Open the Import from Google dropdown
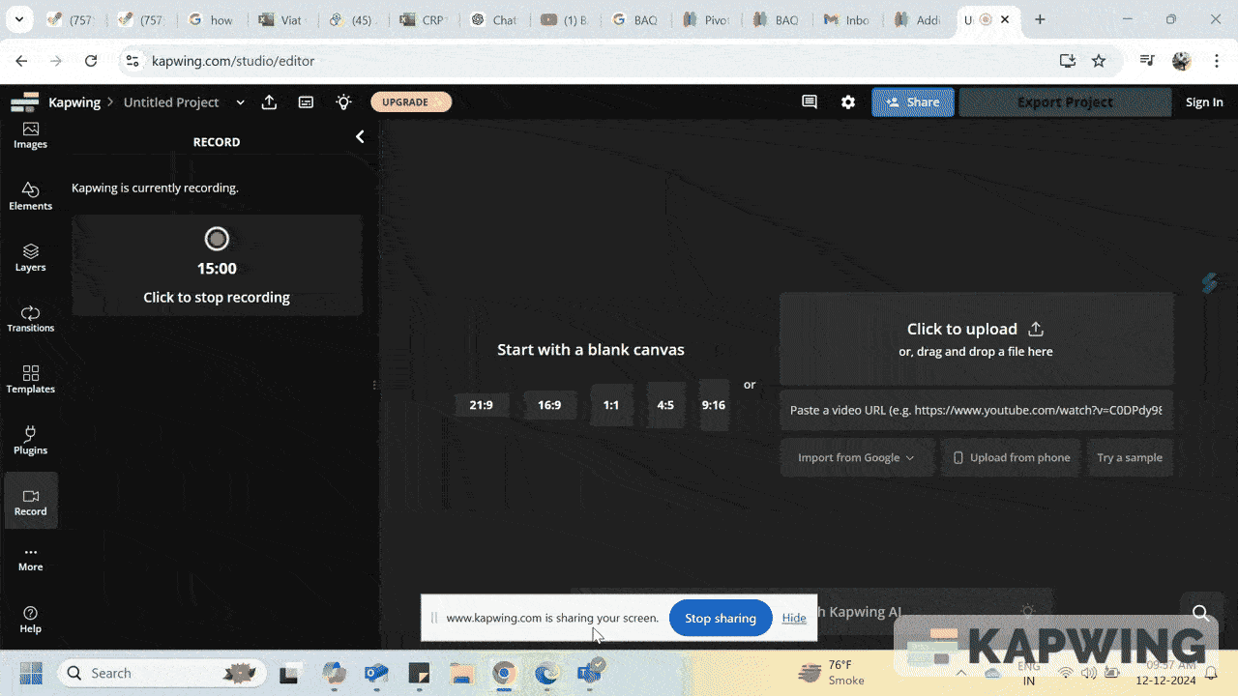Image resolution: width=1238 pixels, height=696 pixels. click(x=857, y=457)
